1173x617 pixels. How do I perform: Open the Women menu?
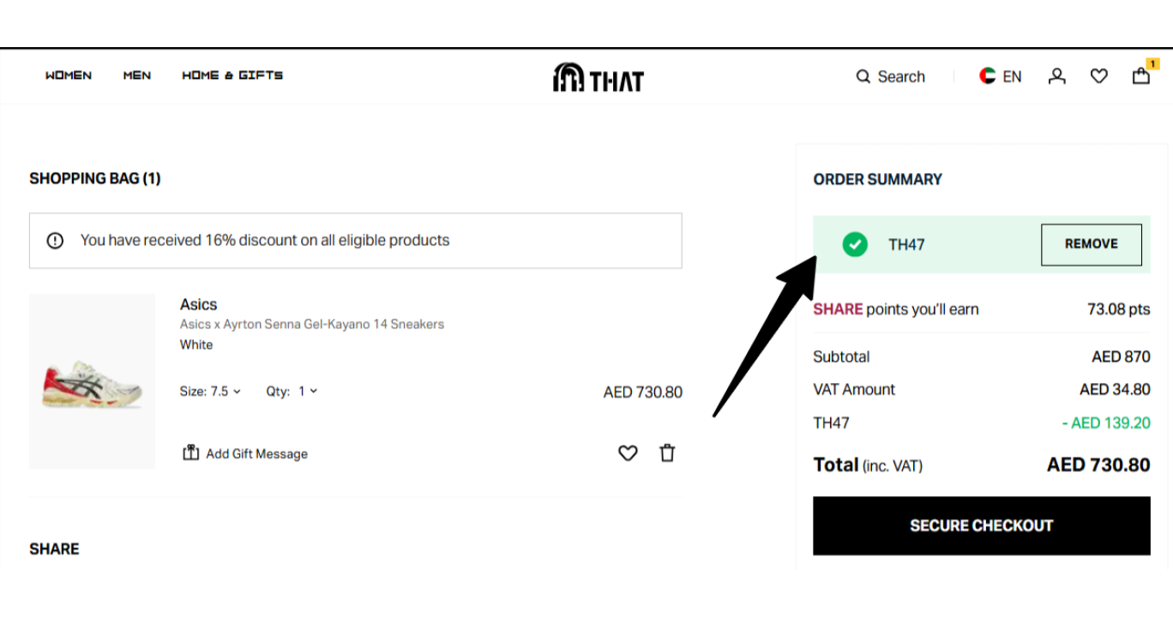coord(69,75)
